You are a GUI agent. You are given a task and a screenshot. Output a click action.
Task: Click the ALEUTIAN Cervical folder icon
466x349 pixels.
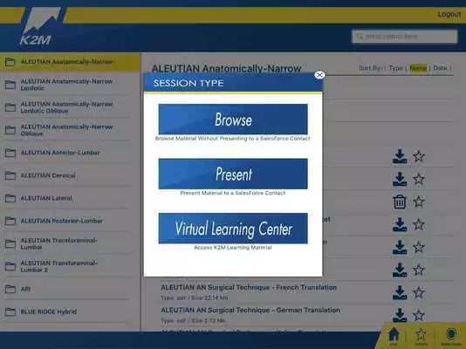click(x=10, y=175)
